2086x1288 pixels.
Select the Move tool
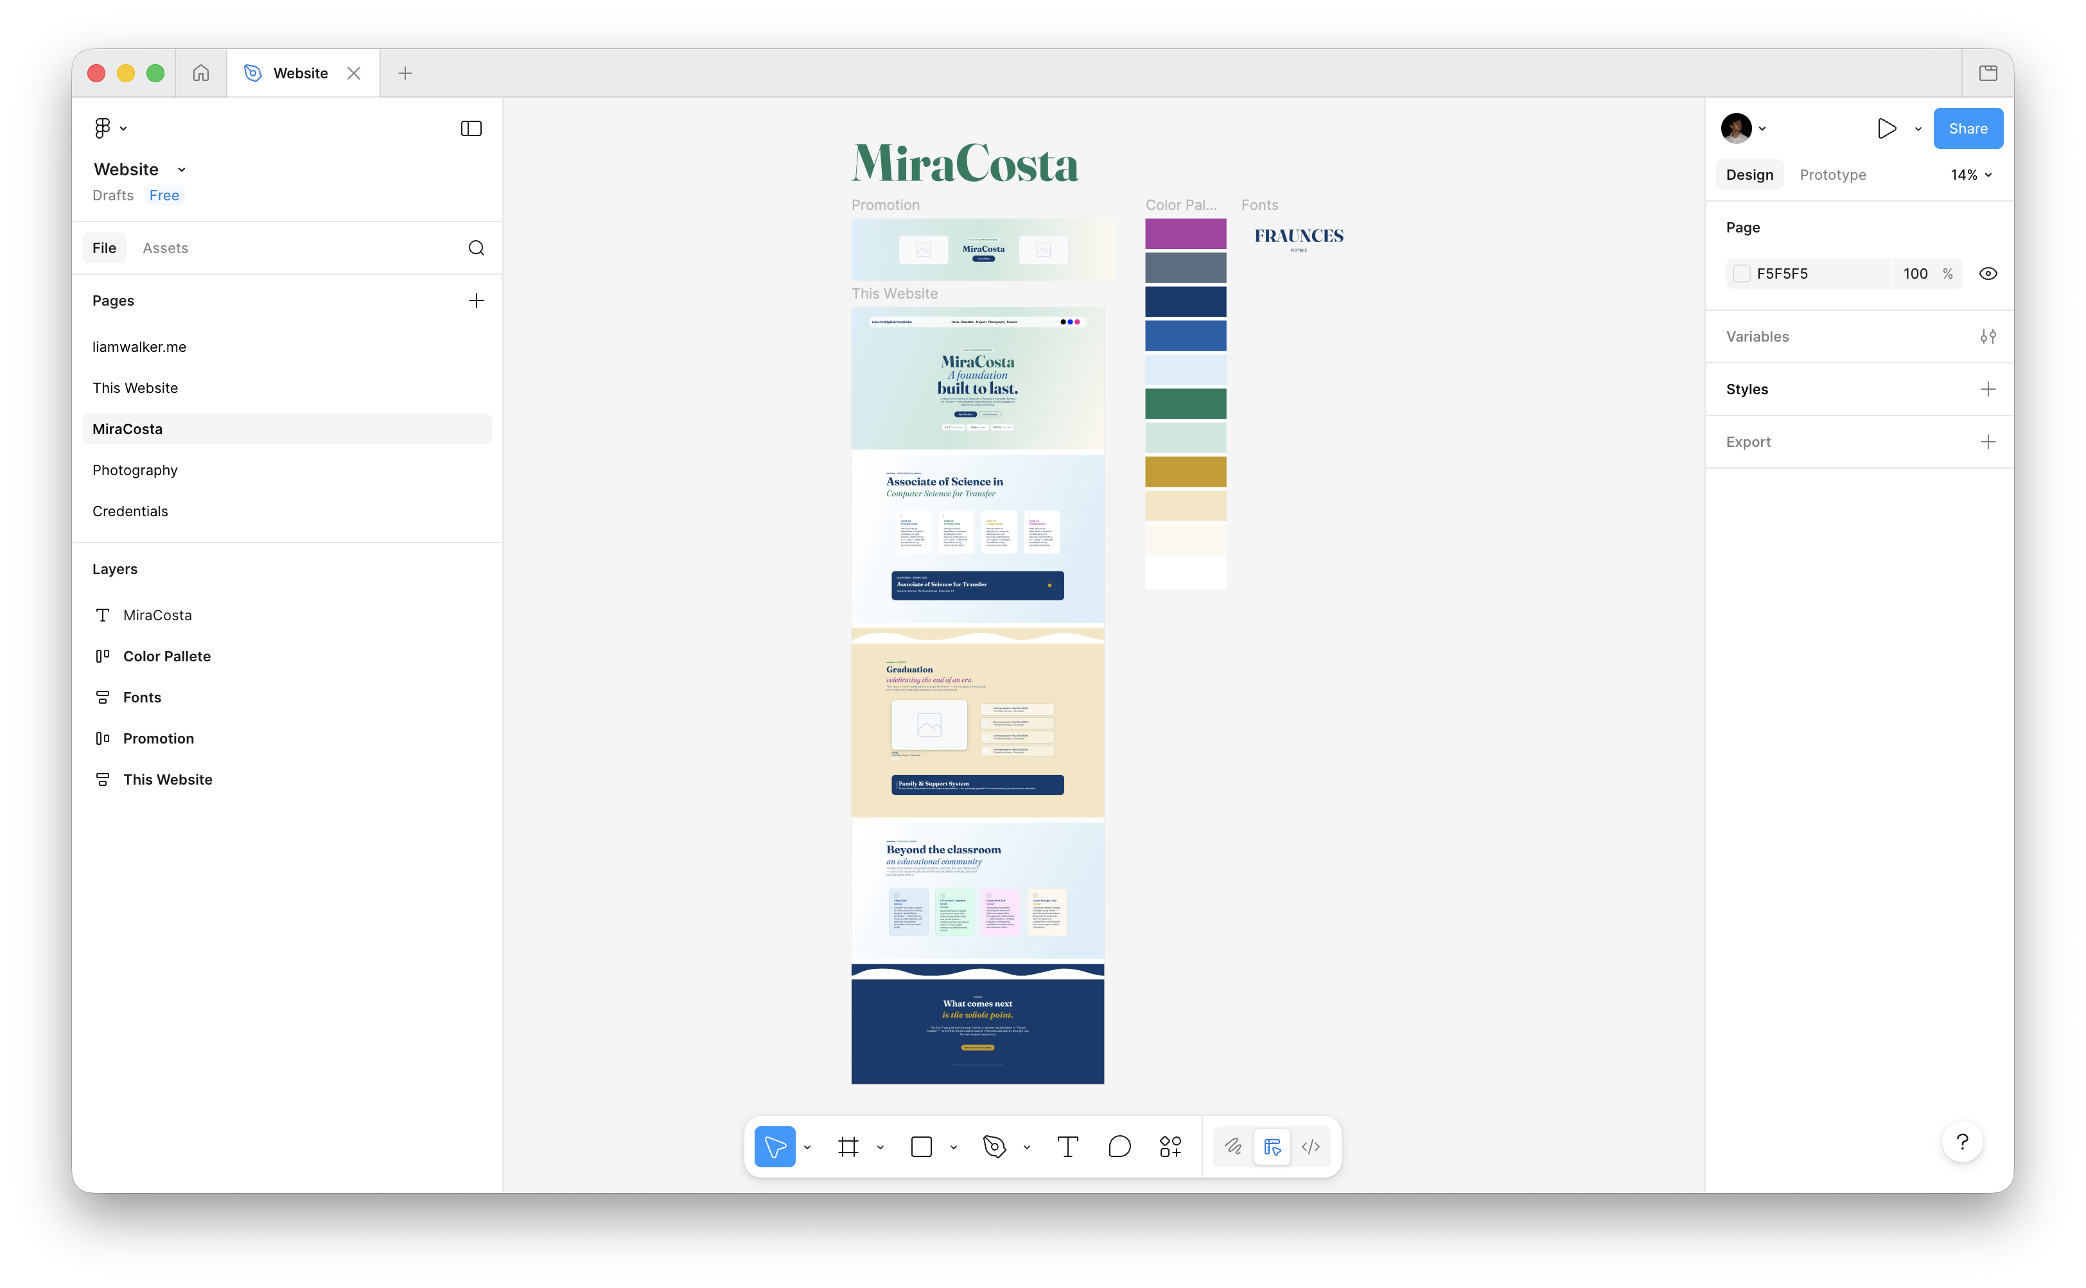coord(775,1147)
